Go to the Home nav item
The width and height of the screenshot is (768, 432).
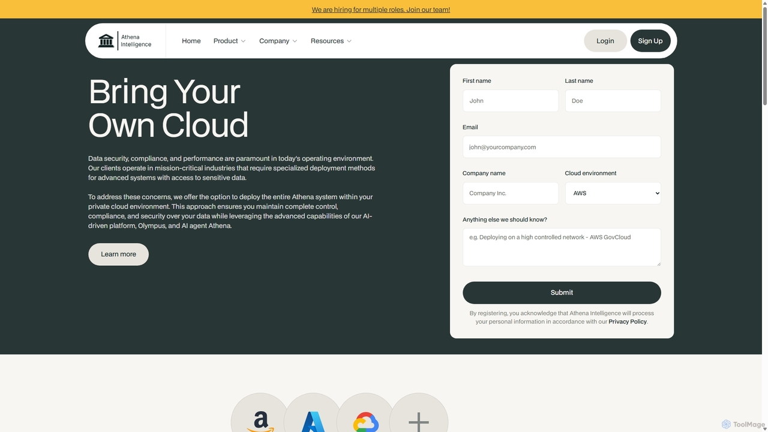[x=191, y=41]
